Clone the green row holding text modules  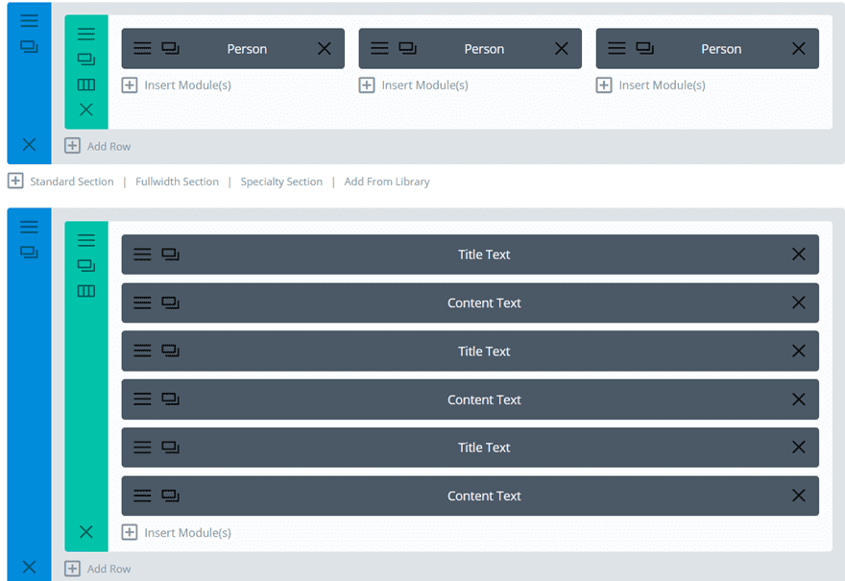86,266
